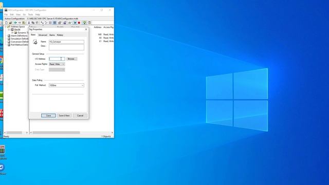Switch to the Multiply tab
The width and height of the screenshot is (329, 185).
tap(60, 35)
